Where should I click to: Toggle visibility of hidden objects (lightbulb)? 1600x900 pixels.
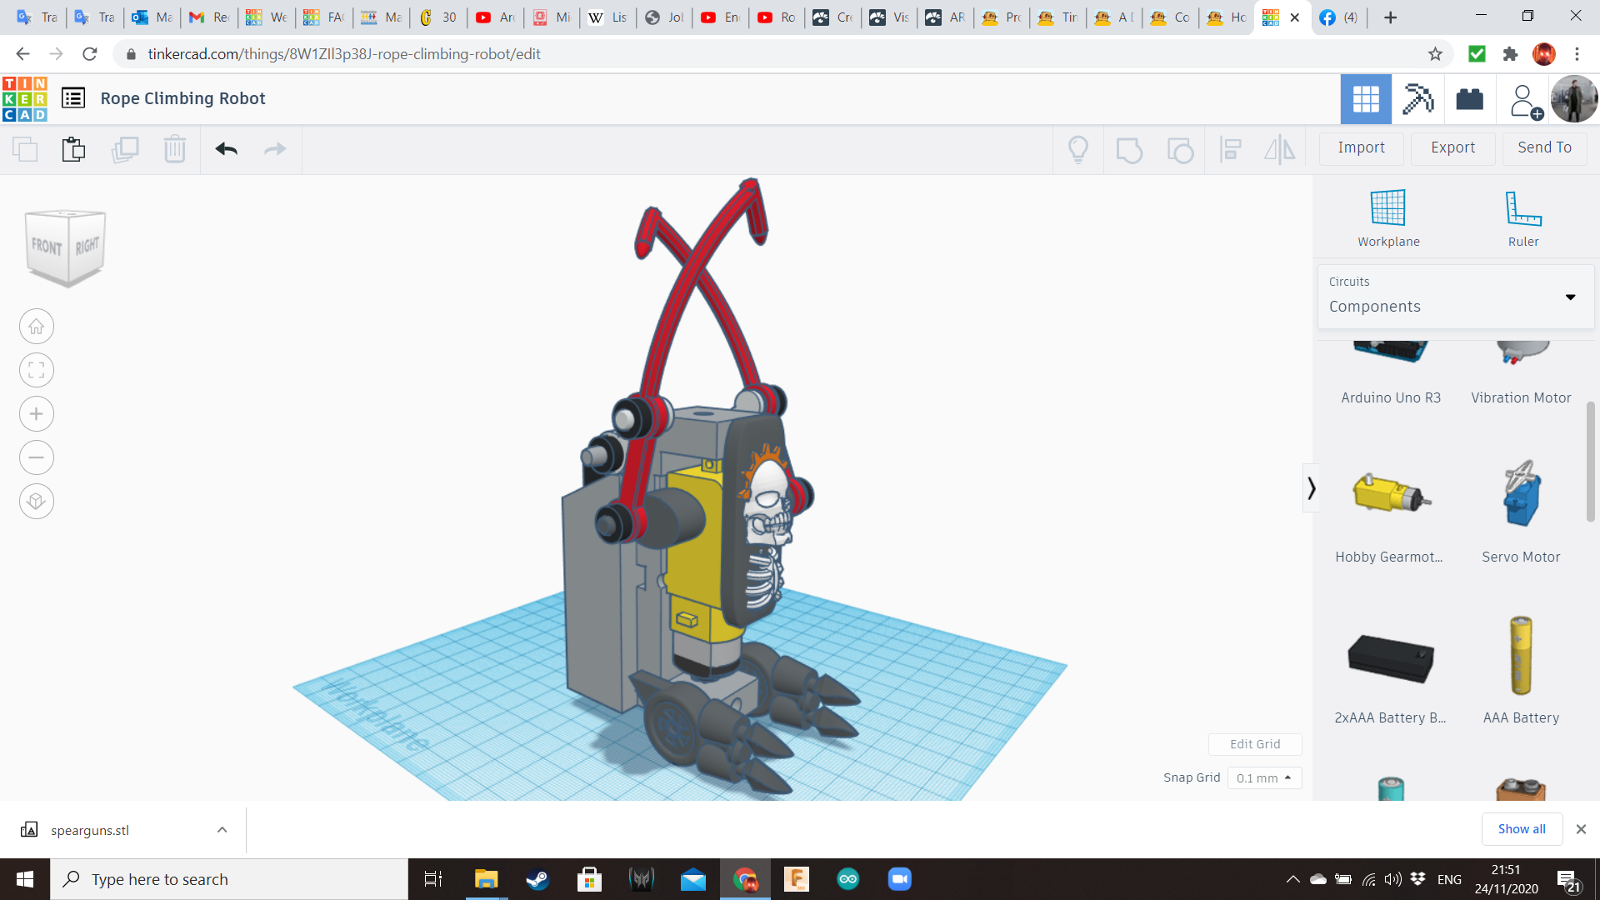[x=1078, y=149]
